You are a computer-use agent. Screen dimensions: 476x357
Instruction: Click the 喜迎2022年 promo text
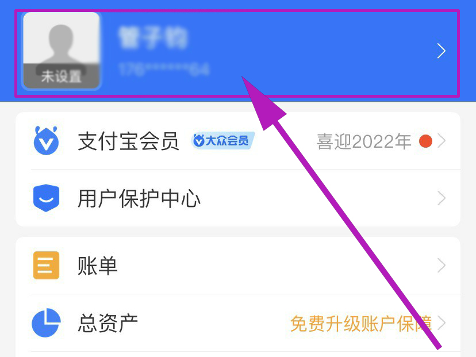(364, 141)
